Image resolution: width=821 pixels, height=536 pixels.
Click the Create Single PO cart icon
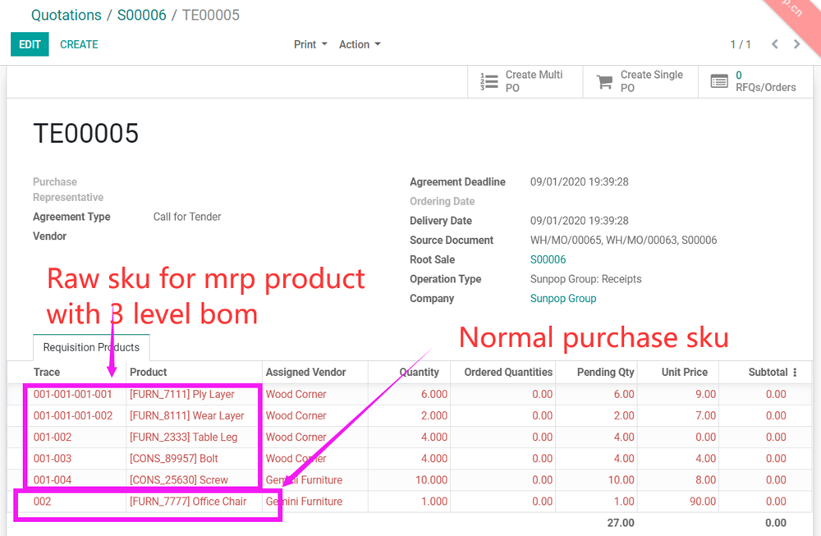click(x=604, y=81)
